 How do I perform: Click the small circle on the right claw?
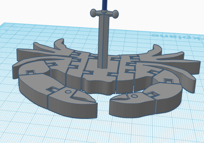pos(134,96)
